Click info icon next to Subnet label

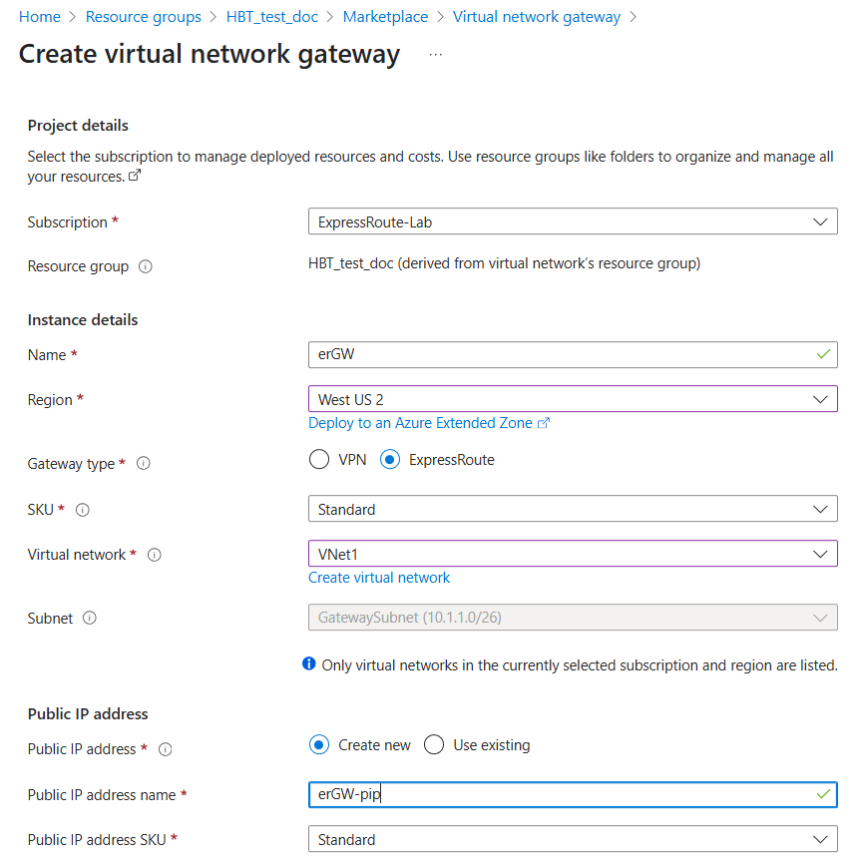click(x=90, y=619)
